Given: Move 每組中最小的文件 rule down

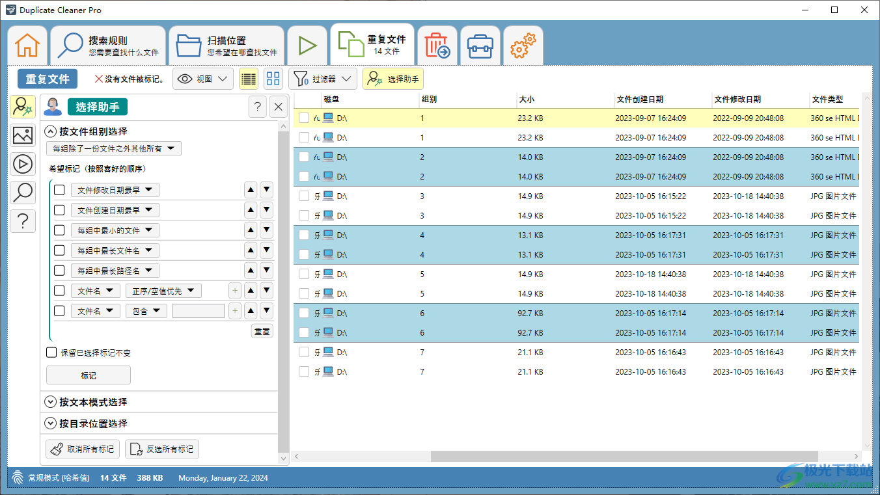Looking at the screenshot, I should tap(266, 230).
